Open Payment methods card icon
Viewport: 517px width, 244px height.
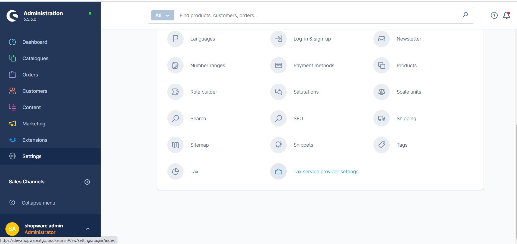(278, 65)
